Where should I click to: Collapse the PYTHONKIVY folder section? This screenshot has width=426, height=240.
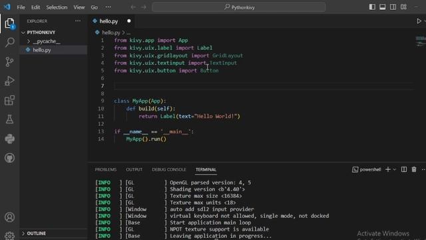pos(53,33)
